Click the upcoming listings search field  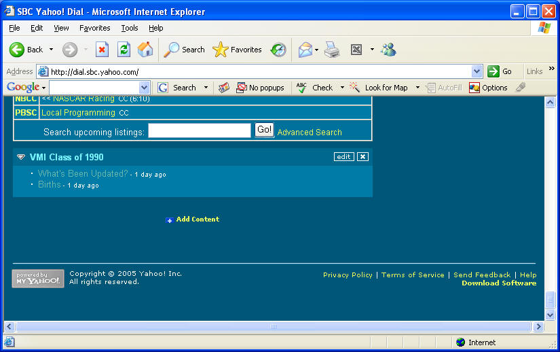pyautogui.click(x=200, y=130)
